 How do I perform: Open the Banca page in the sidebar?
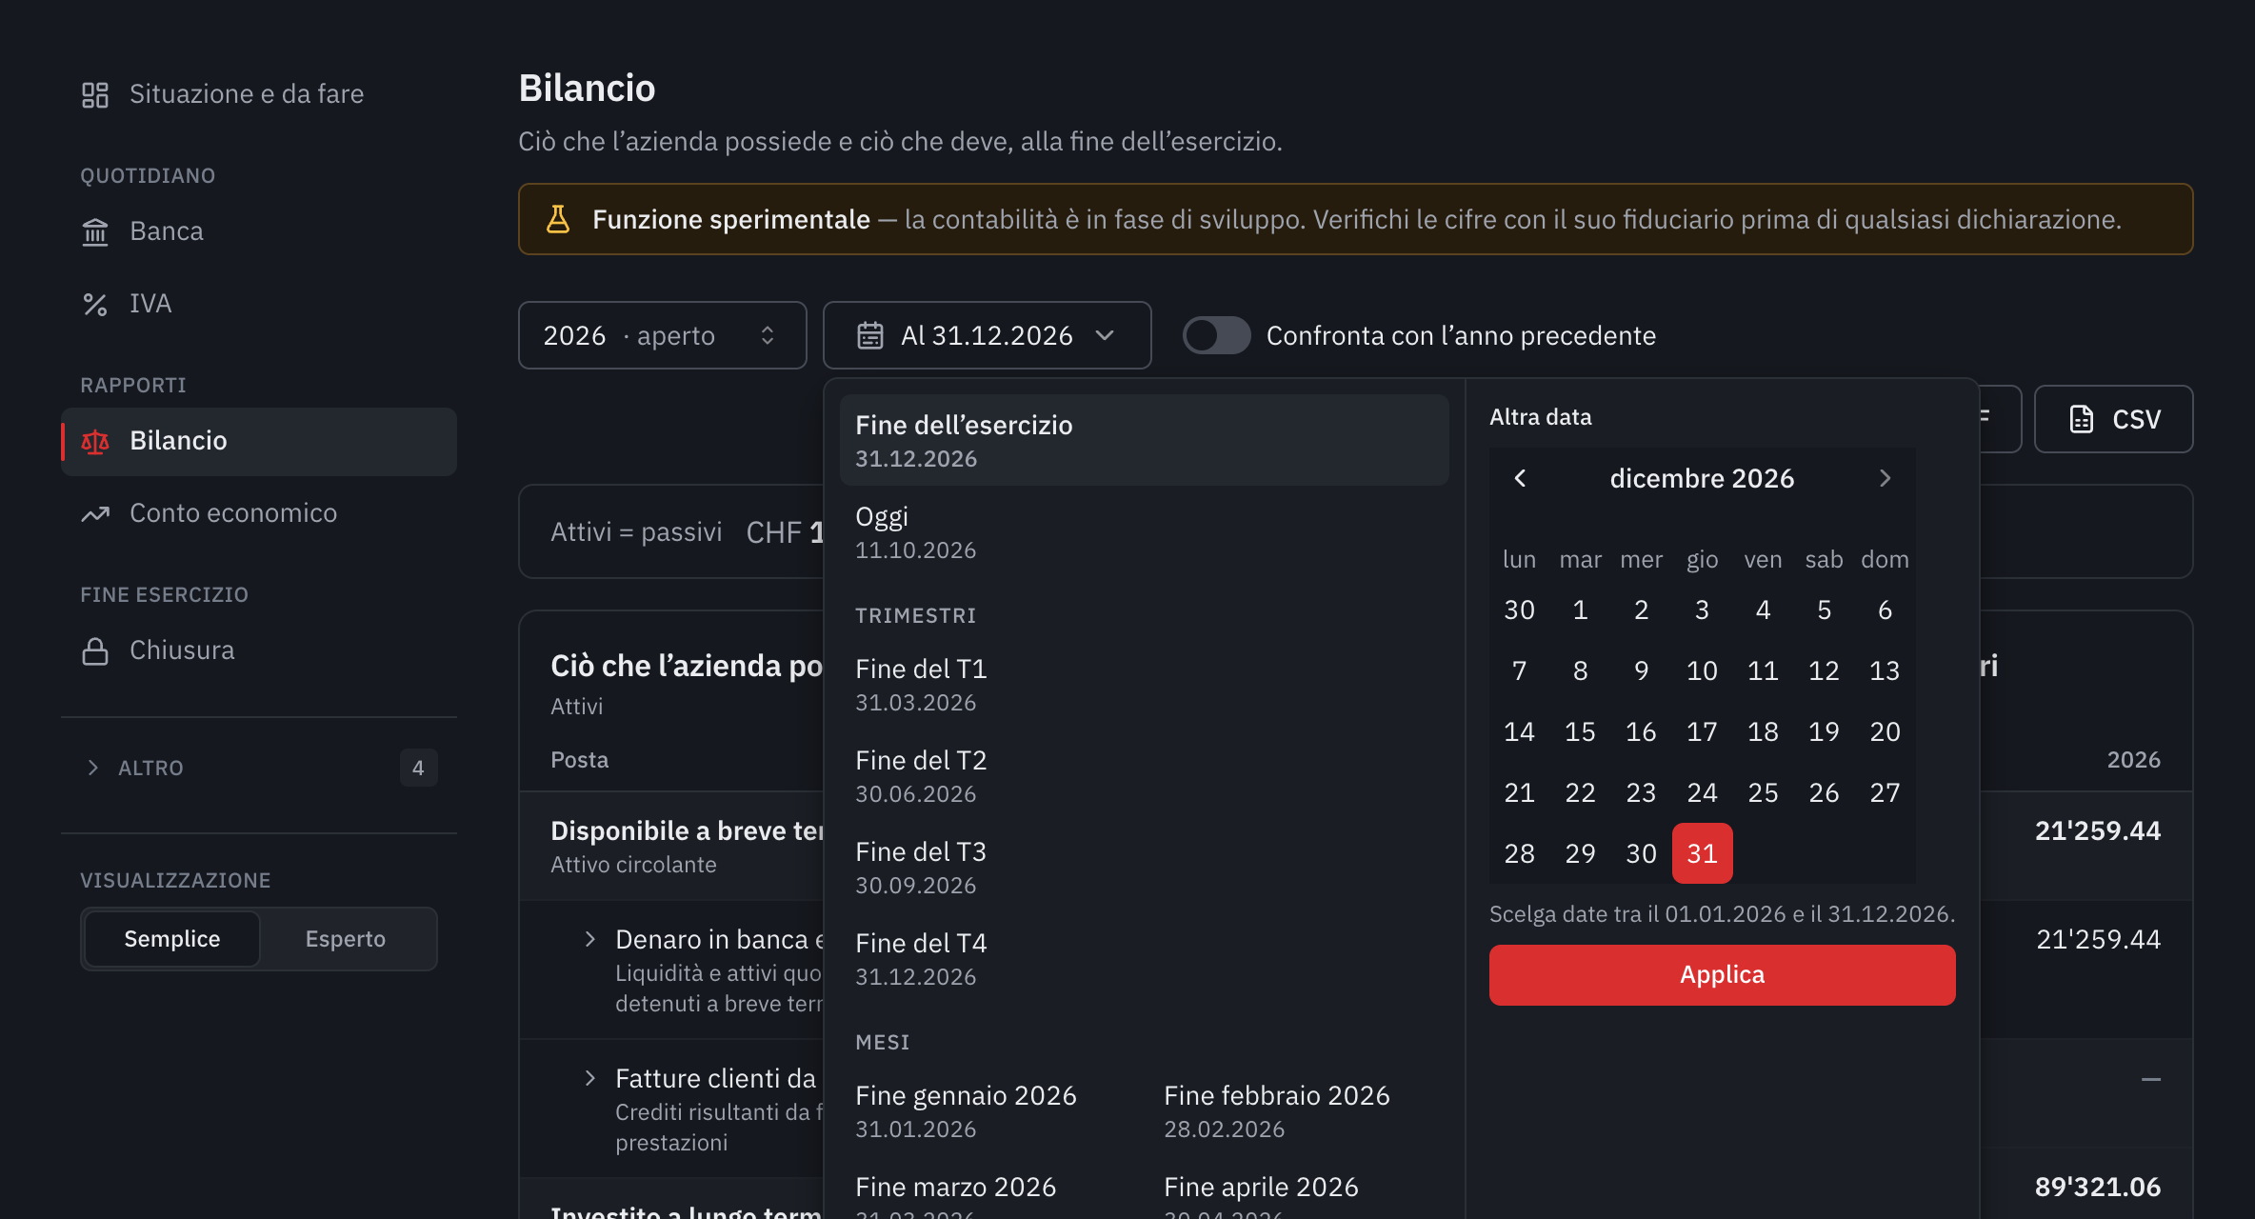tap(259, 231)
